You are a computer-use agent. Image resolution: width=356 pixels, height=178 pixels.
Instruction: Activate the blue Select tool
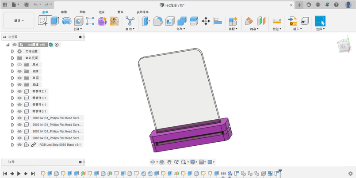click(320, 21)
